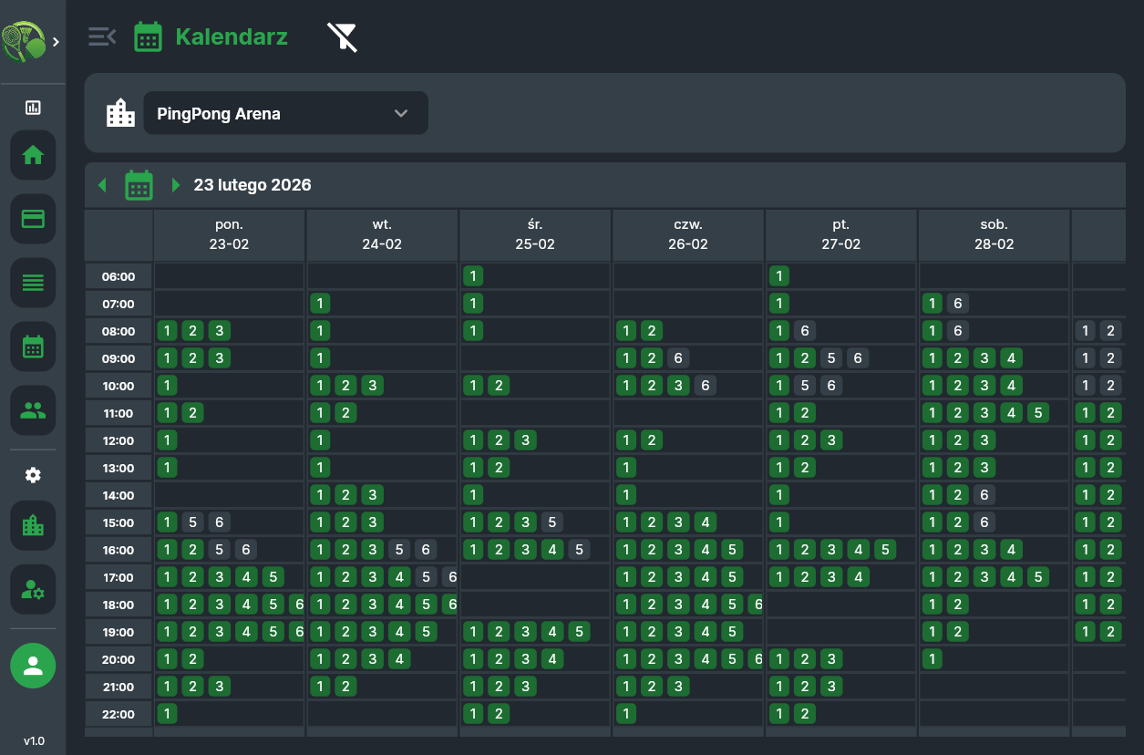Open the list view icon in sidebar
This screenshot has height=755, width=1144.
click(33, 283)
